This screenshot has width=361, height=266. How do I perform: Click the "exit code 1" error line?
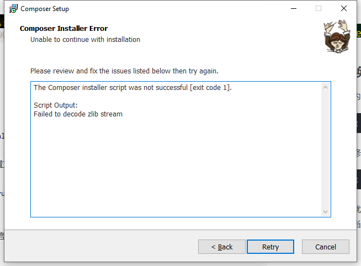(132, 88)
